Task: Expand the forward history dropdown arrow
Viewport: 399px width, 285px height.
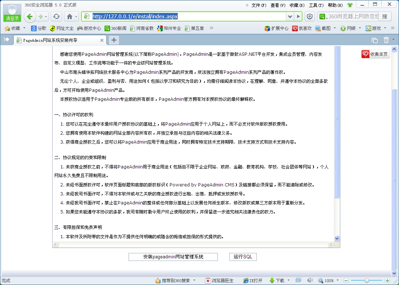Action: coord(46,17)
